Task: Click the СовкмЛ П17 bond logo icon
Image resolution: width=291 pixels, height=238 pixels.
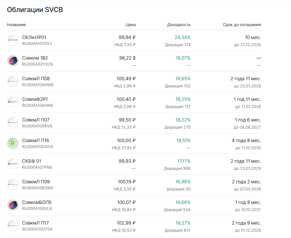Action: pos(13,226)
